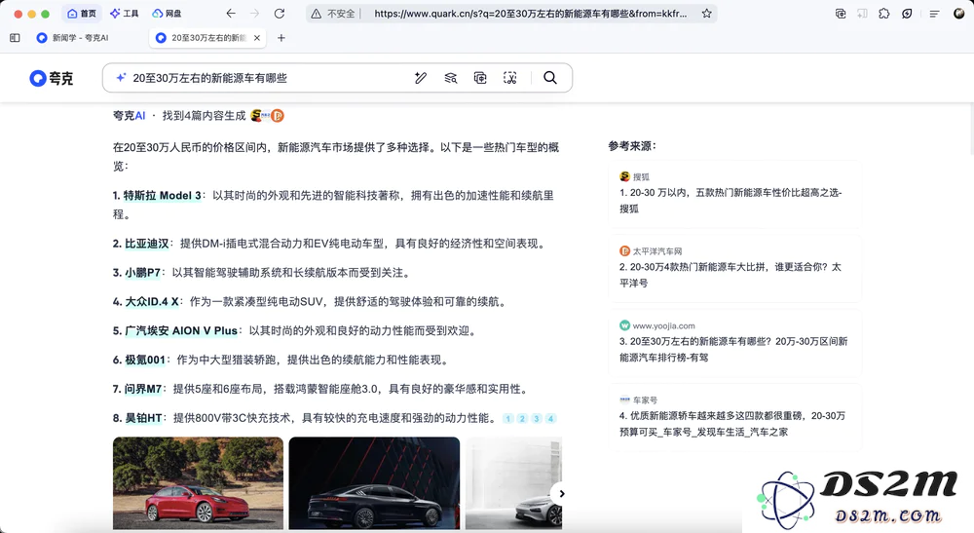
Task: Open the 工具 tools menu
Action: coord(125,13)
